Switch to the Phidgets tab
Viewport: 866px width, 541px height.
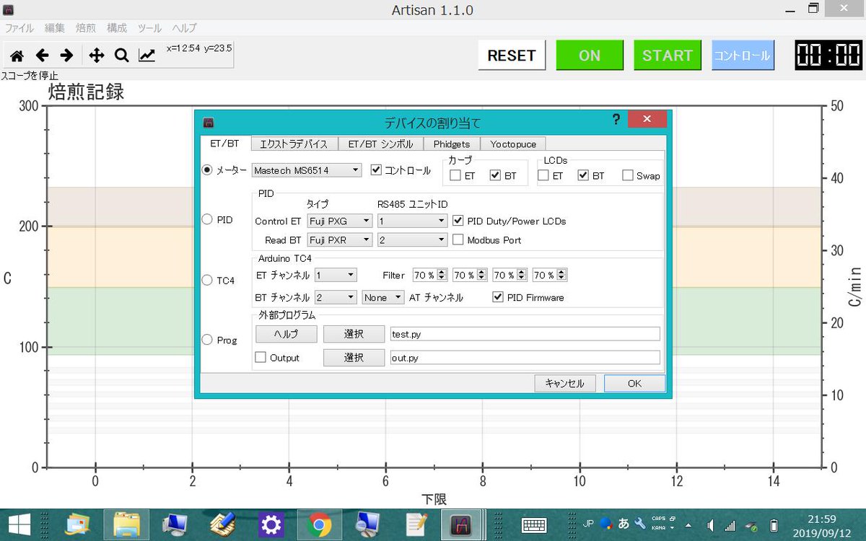[452, 144]
